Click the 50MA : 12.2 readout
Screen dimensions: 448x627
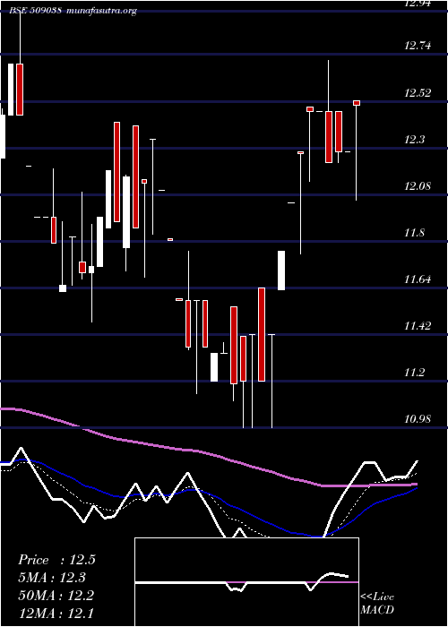(56, 596)
